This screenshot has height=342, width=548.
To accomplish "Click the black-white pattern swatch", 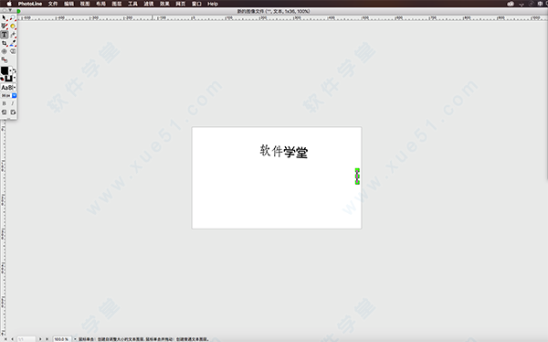I will pos(9,78).
